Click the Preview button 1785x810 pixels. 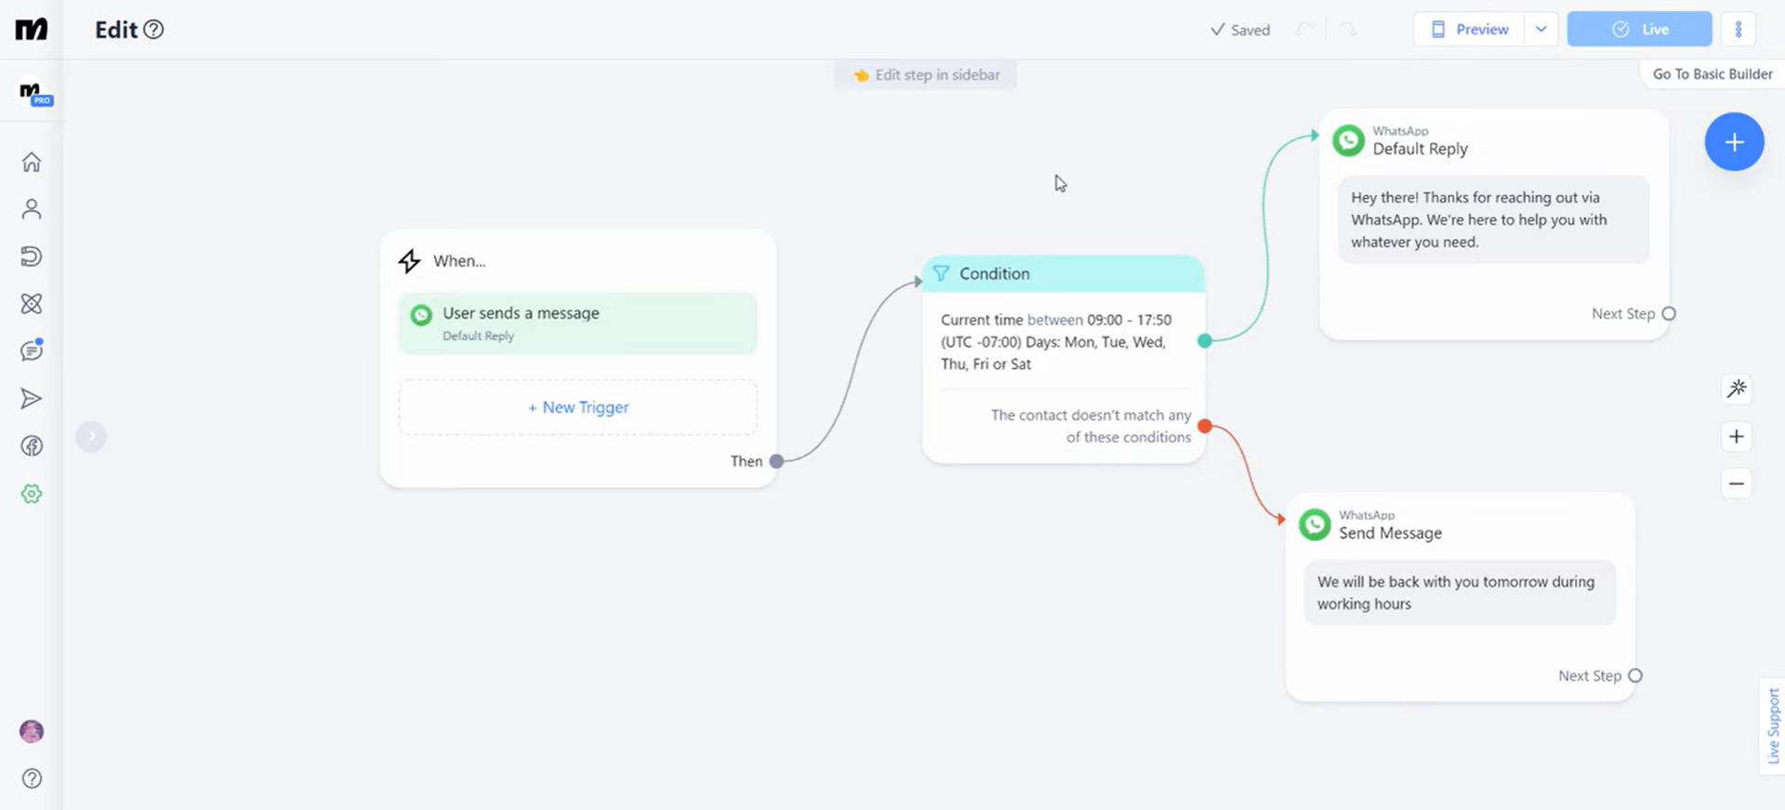1469,30
